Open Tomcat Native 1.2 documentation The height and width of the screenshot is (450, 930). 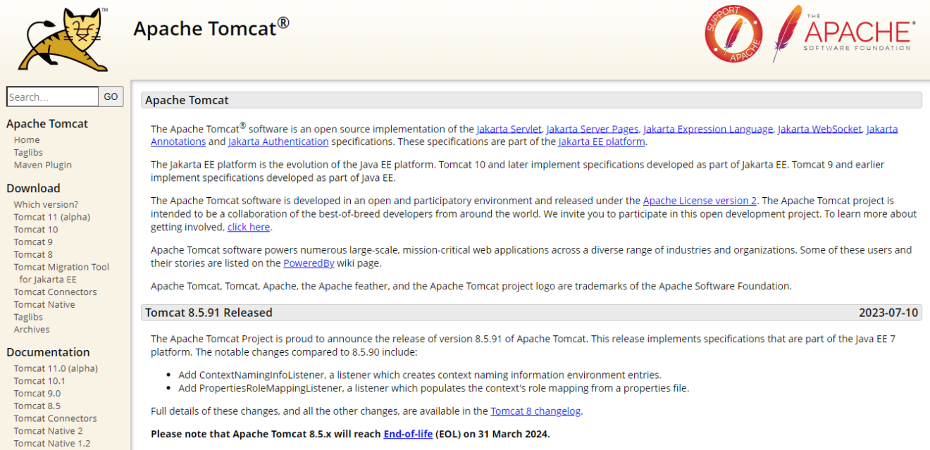tap(52, 443)
